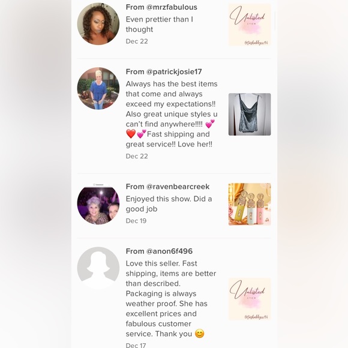Open @ravenbearcreek profile avatar
This screenshot has height=348, width=348.
pos(98,203)
